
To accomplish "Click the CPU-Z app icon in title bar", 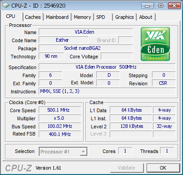I will point(6,6).
